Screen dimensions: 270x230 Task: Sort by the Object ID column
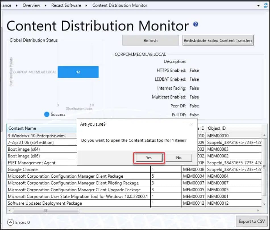click(x=234, y=128)
